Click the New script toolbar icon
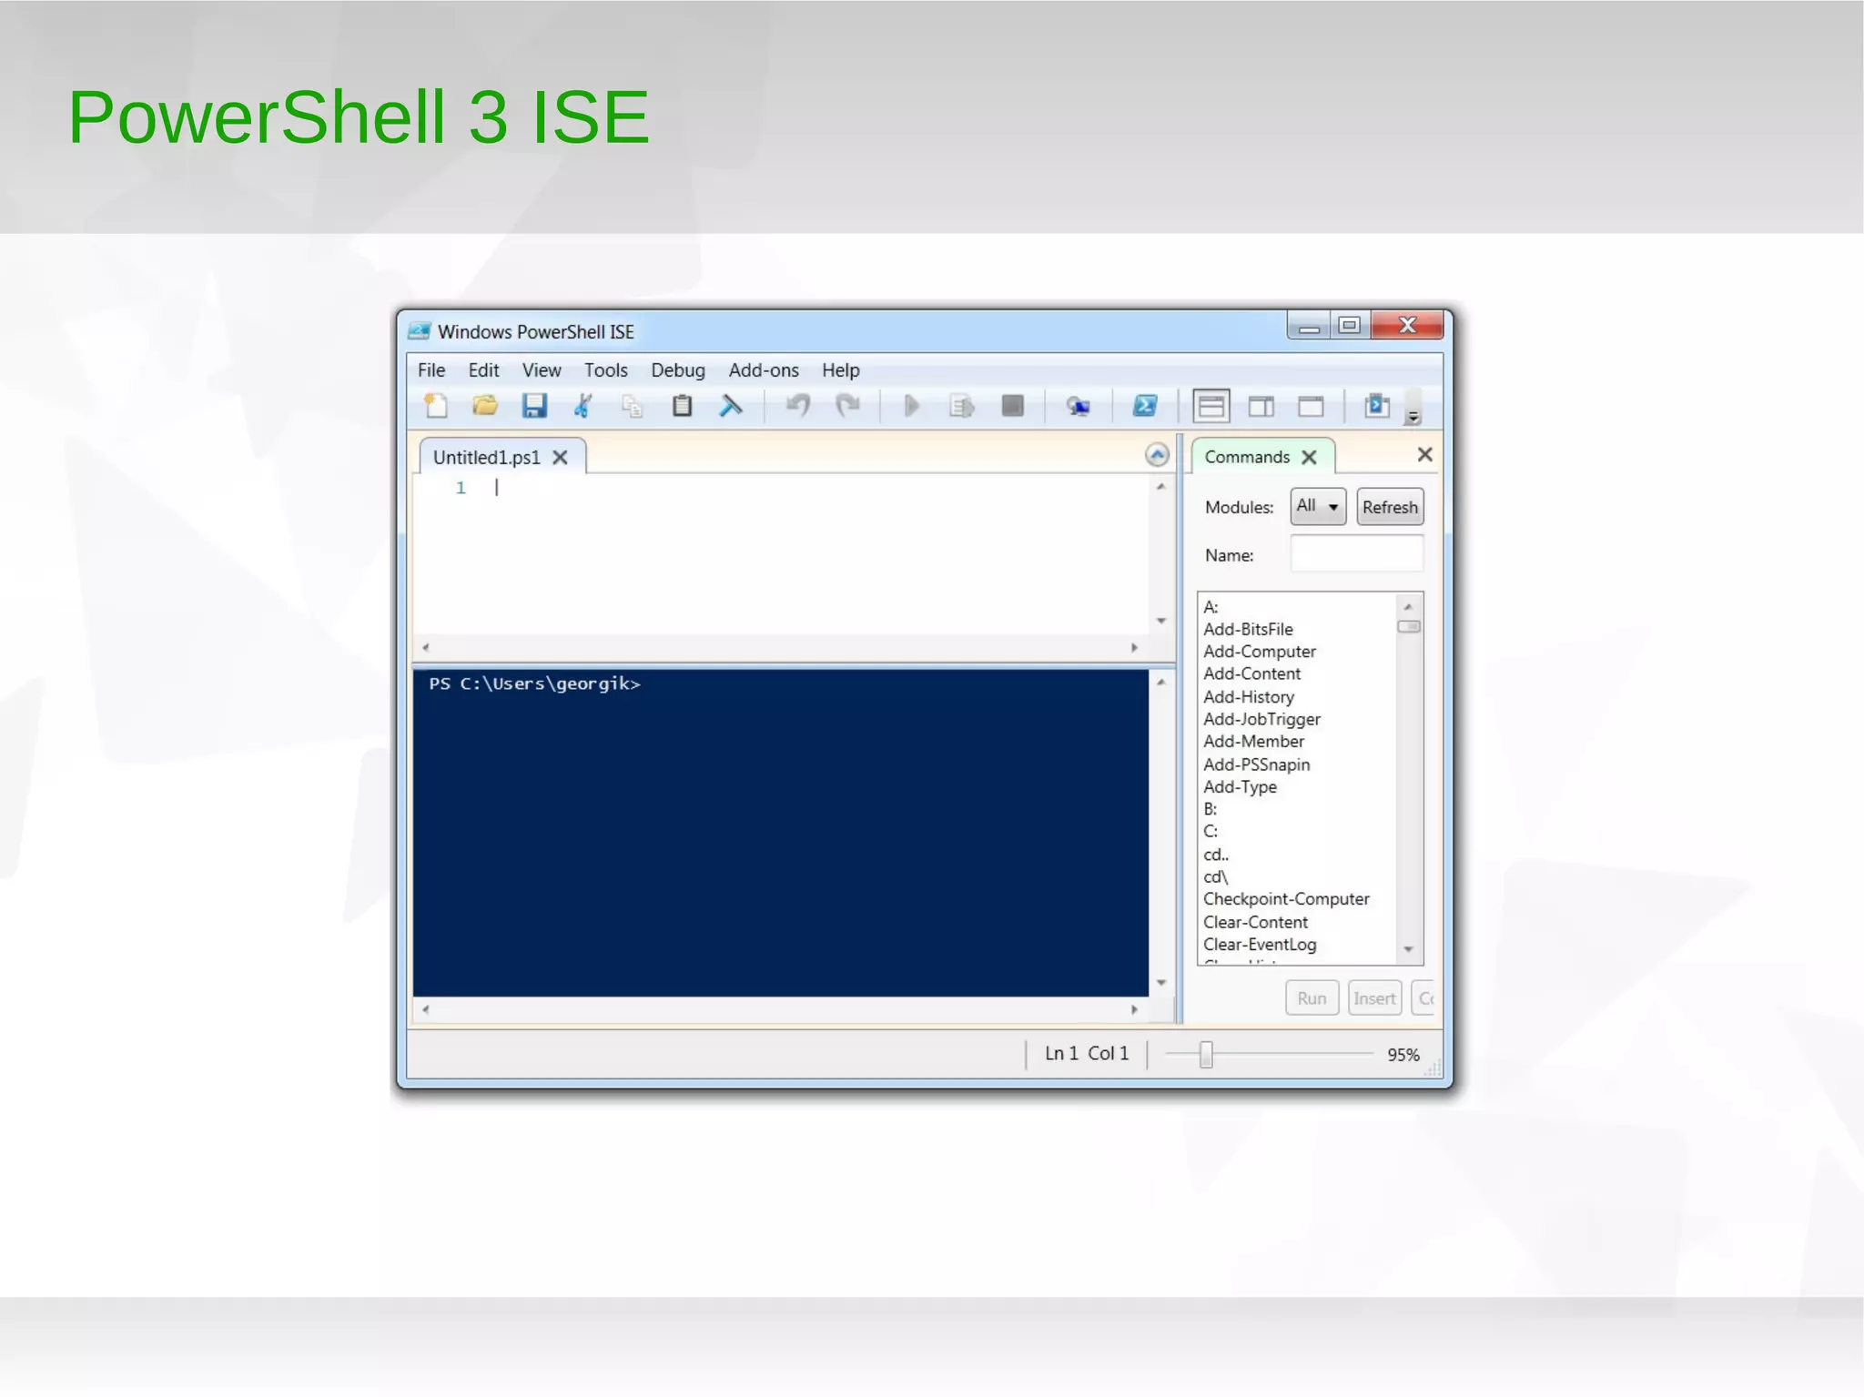 [x=437, y=406]
